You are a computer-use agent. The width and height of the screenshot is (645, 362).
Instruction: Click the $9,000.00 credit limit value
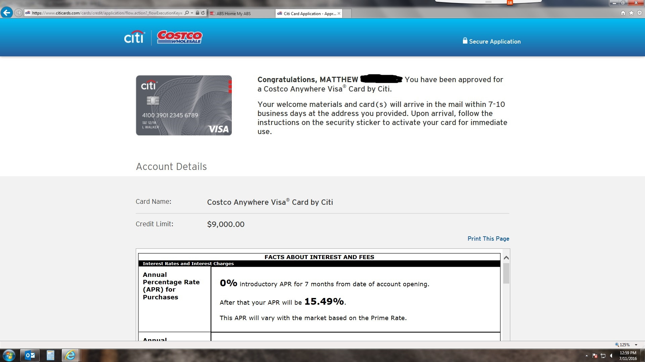coord(226,224)
